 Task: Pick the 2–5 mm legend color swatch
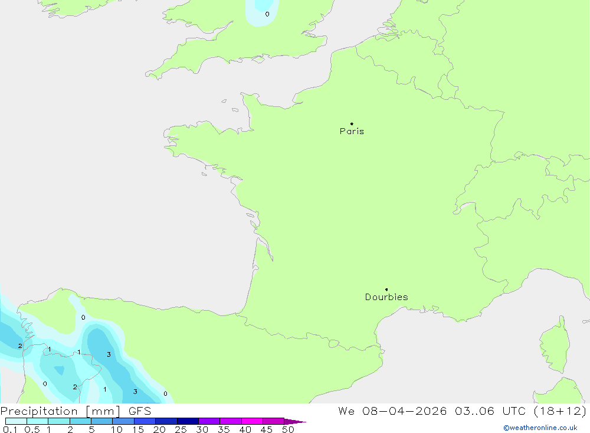pyautogui.click(x=80, y=421)
